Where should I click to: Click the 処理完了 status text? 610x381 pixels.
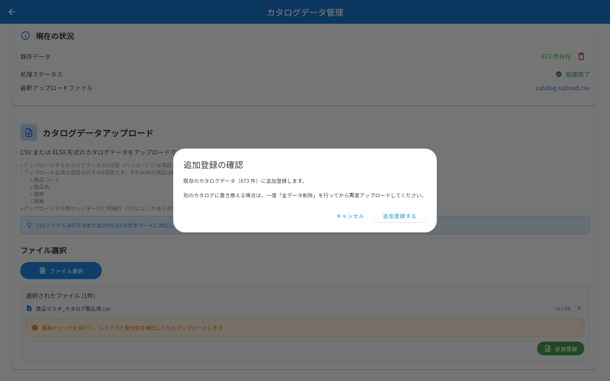[x=577, y=74]
